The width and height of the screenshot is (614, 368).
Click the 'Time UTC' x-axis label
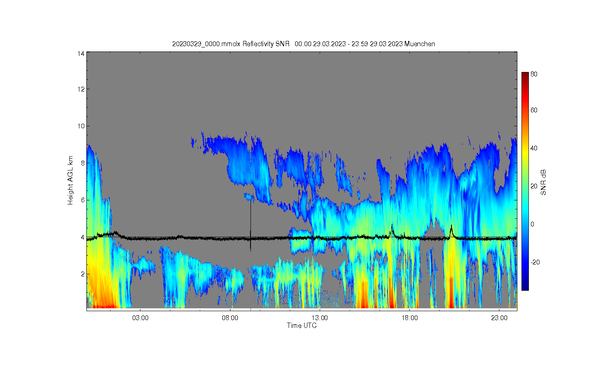pyautogui.click(x=302, y=325)
